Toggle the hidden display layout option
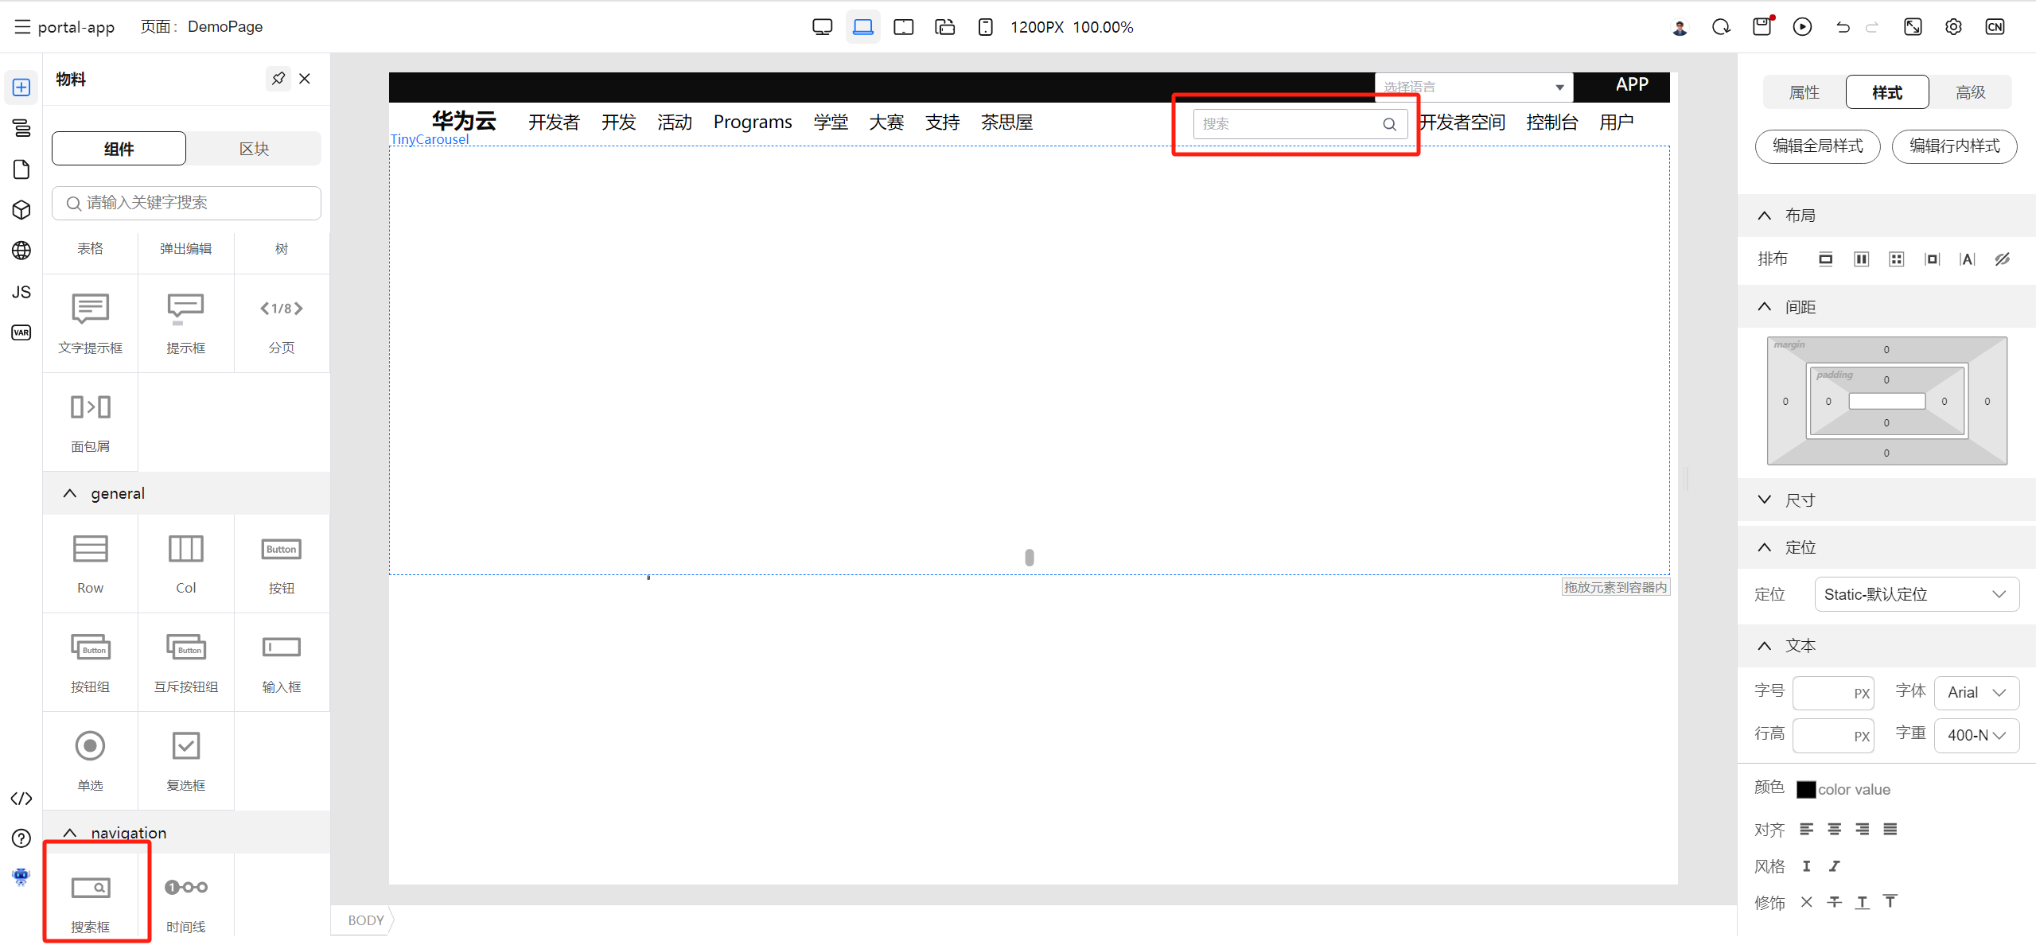 point(2003,259)
